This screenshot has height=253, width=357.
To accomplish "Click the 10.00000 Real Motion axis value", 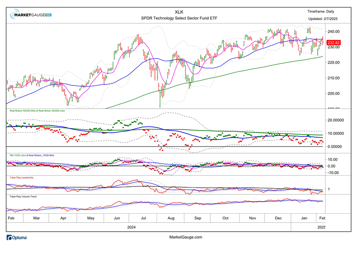I will [x=336, y=133].
